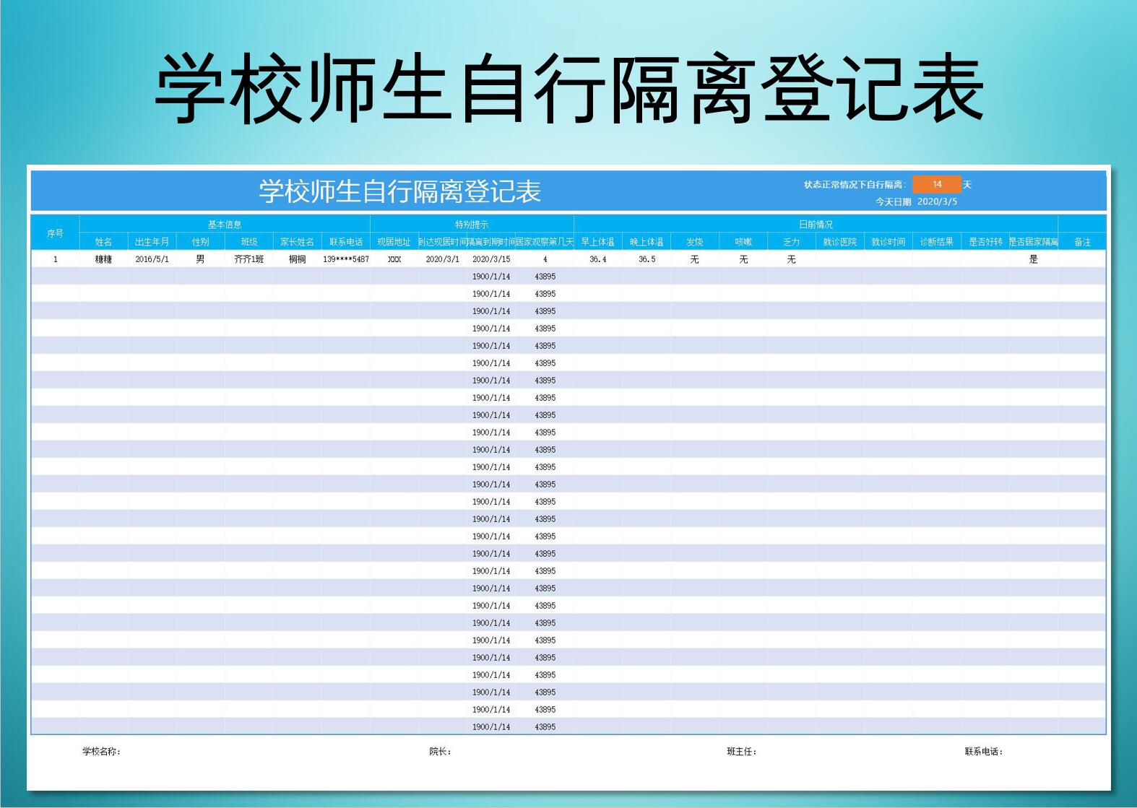Click the gender cell 男
Screen dimensions: 1137x808
pyautogui.click(x=200, y=259)
